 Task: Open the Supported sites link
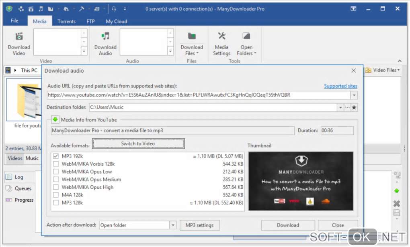pos(340,86)
